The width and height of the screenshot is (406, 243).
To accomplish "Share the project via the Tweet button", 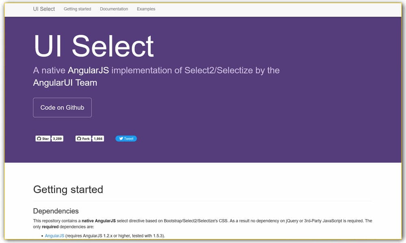I will click(126, 138).
